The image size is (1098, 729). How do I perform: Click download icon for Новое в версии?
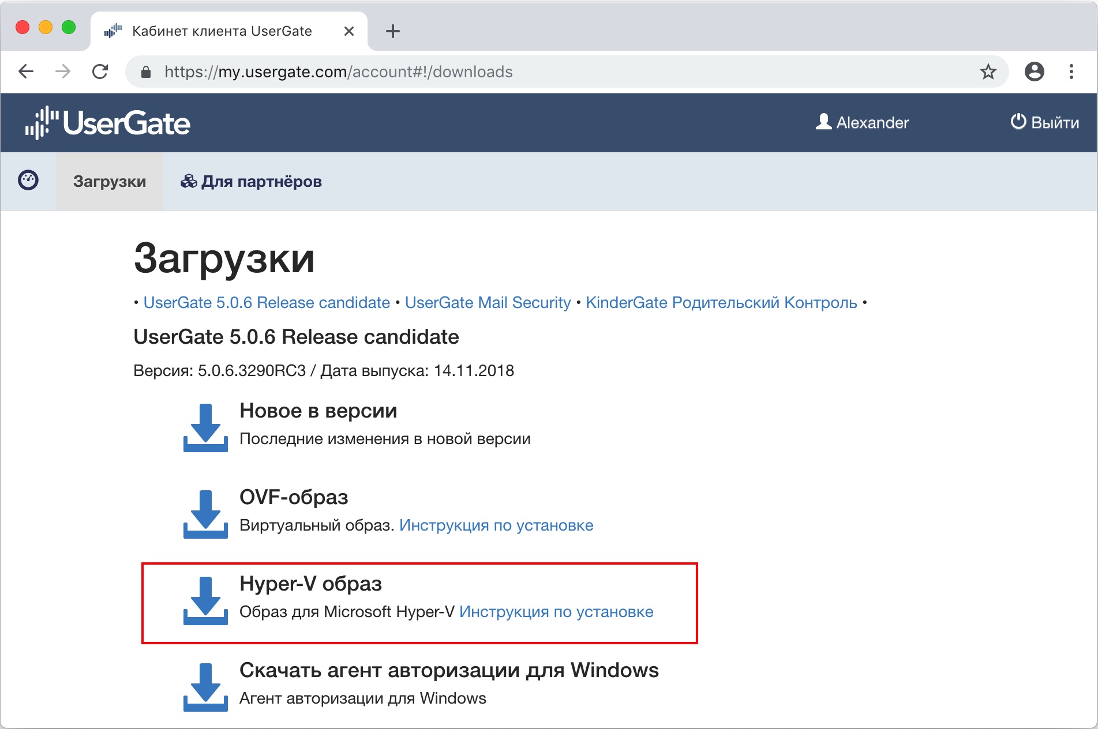(205, 427)
